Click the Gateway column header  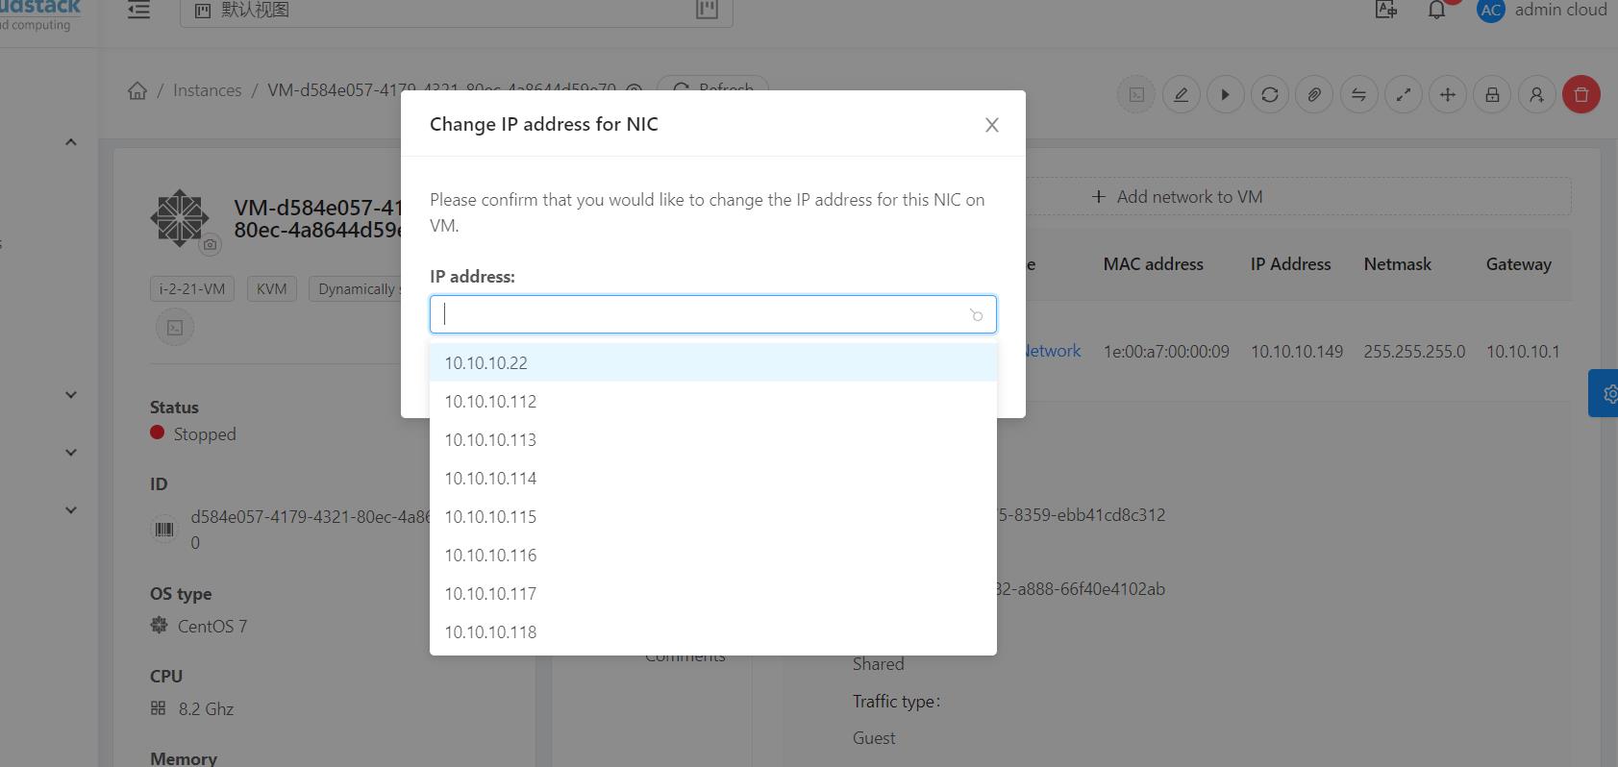click(1519, 264)
